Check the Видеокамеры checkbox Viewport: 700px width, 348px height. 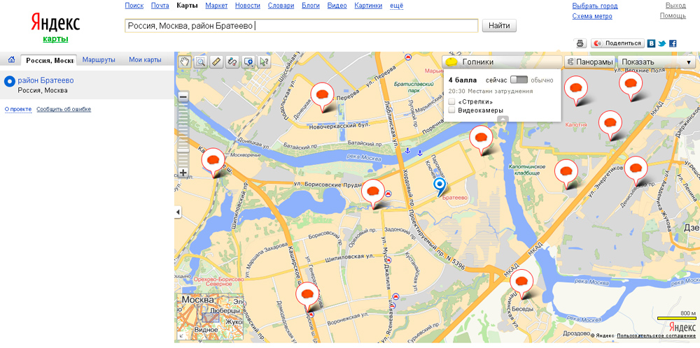tap(452, 110)
